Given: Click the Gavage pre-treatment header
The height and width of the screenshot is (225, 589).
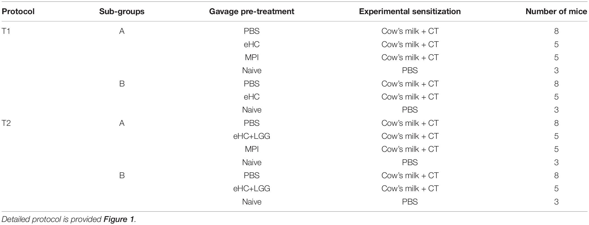Looking at the screenshot, I should tap(252, 11).
